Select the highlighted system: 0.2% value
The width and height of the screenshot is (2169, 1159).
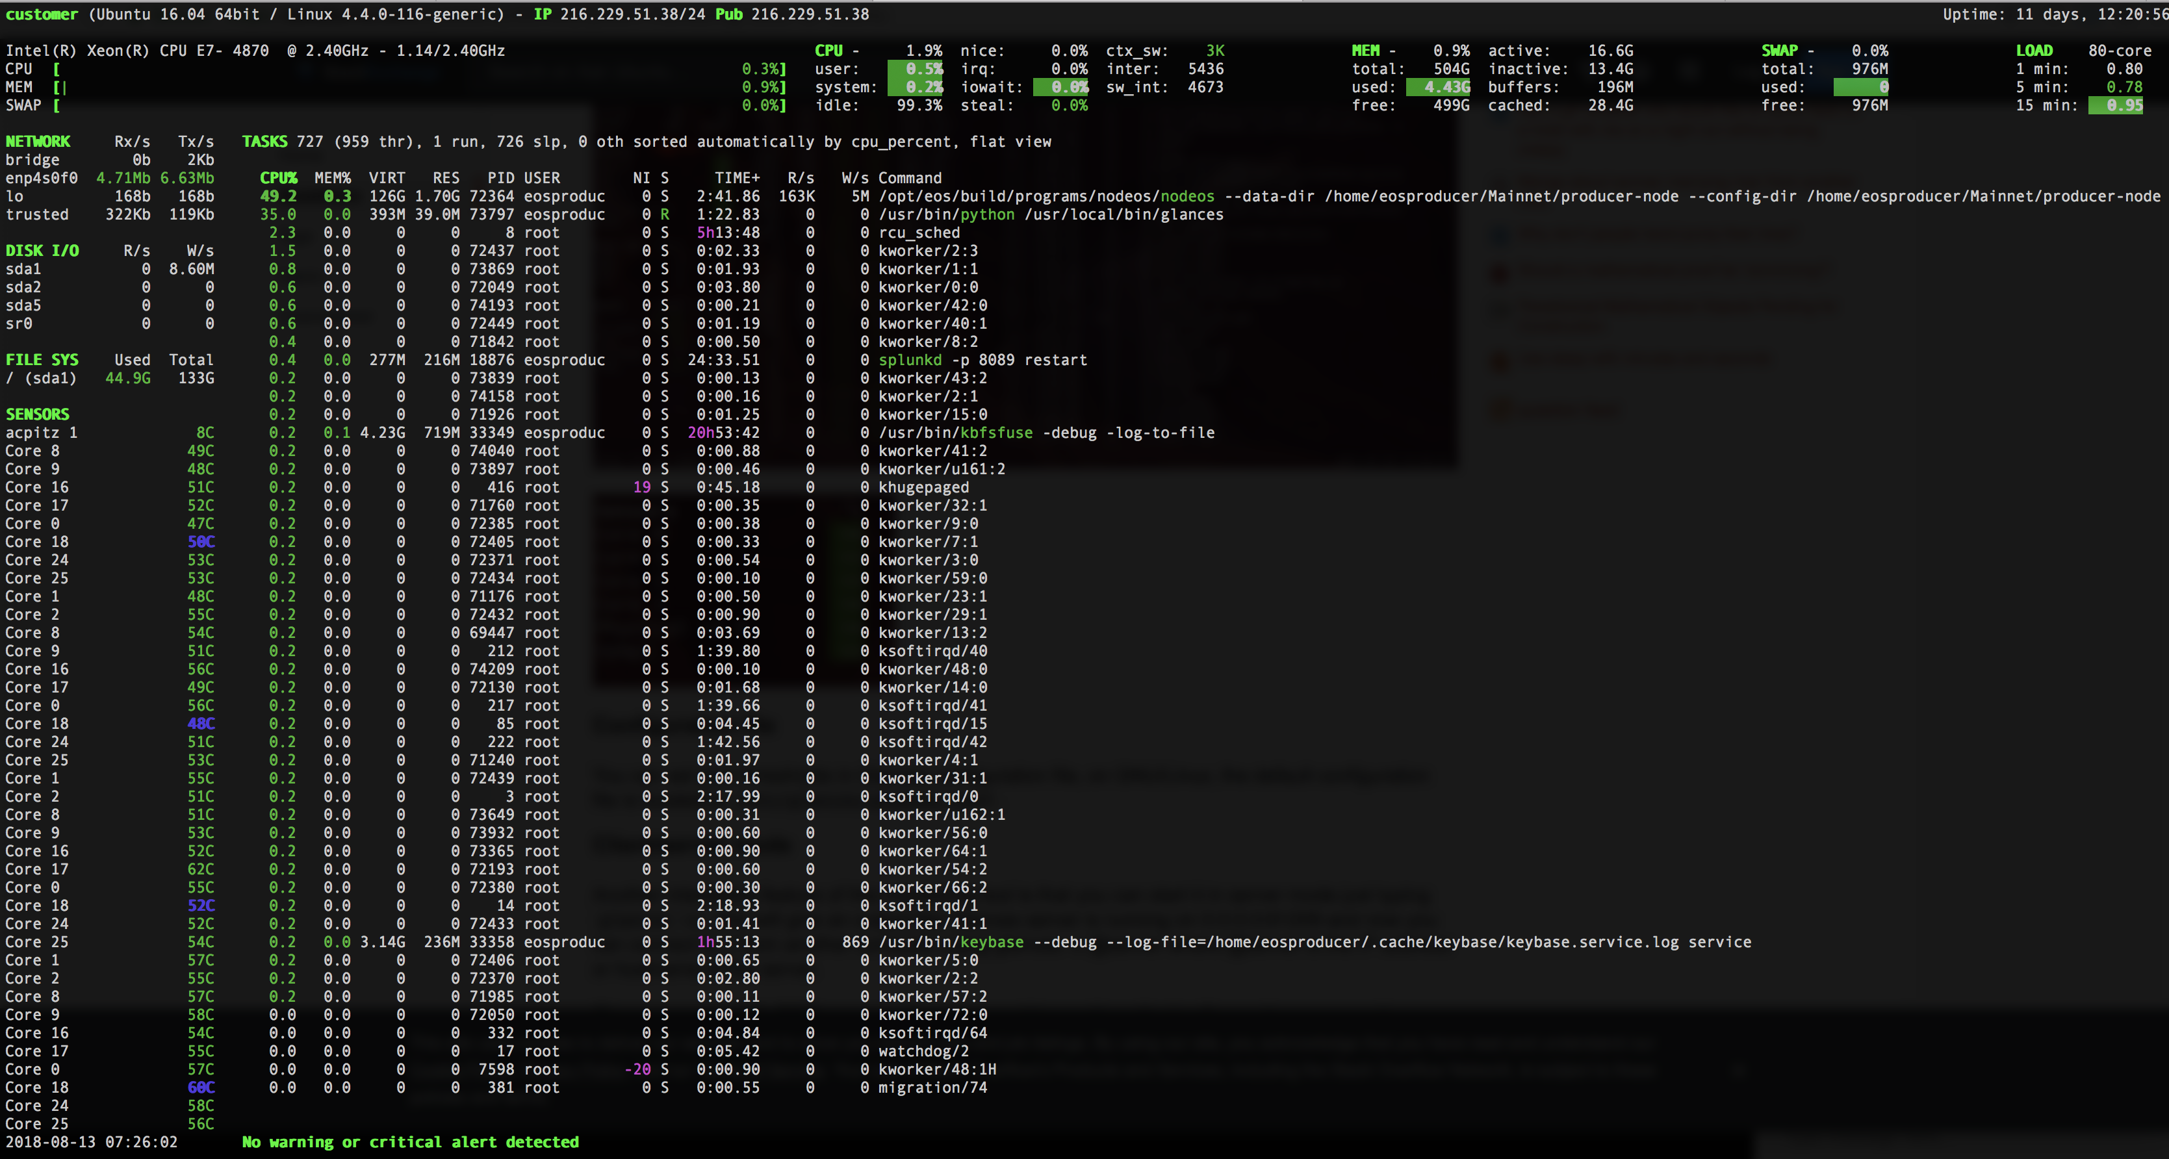[916, 88]
